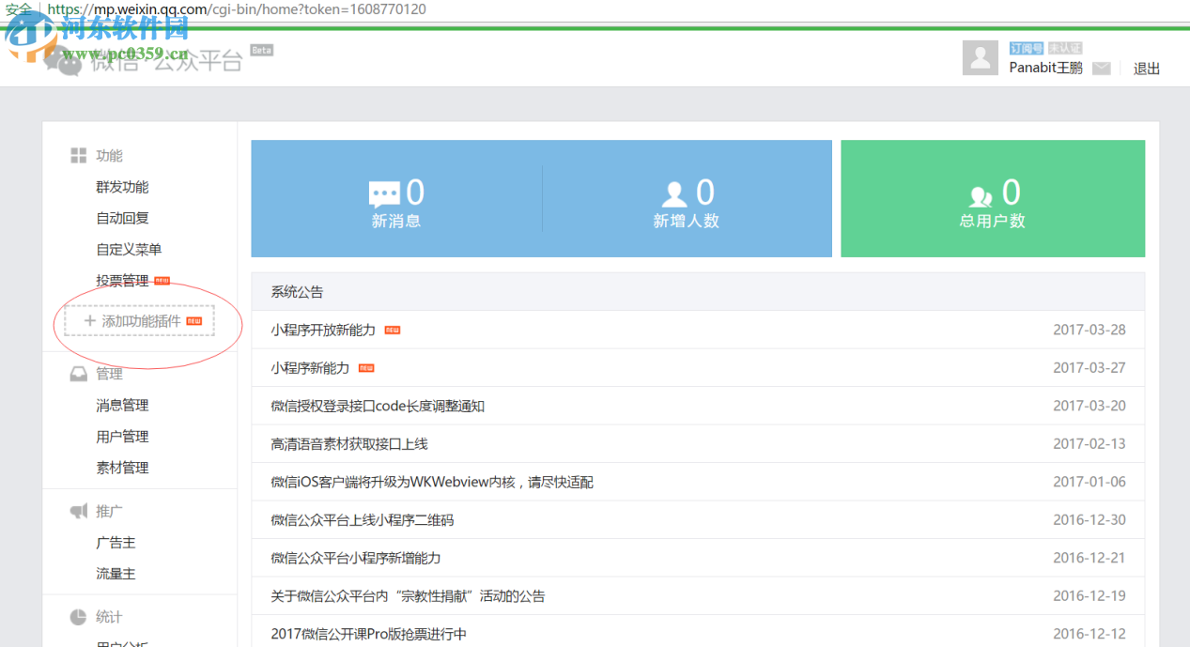Open announcement about WKWebview内核 upgrade
This screenshot has width=1190, height=647.
coord(432,482)
